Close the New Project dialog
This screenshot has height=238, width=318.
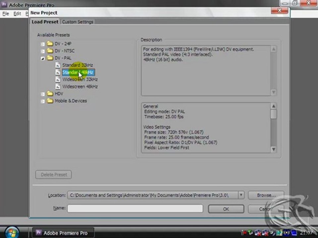tap(280, 11)
